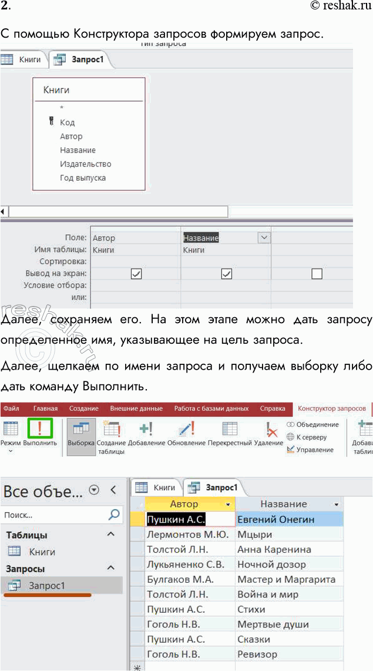
Task: Click Условие отбора cell under Автор column
Action: tap(136, 285)
